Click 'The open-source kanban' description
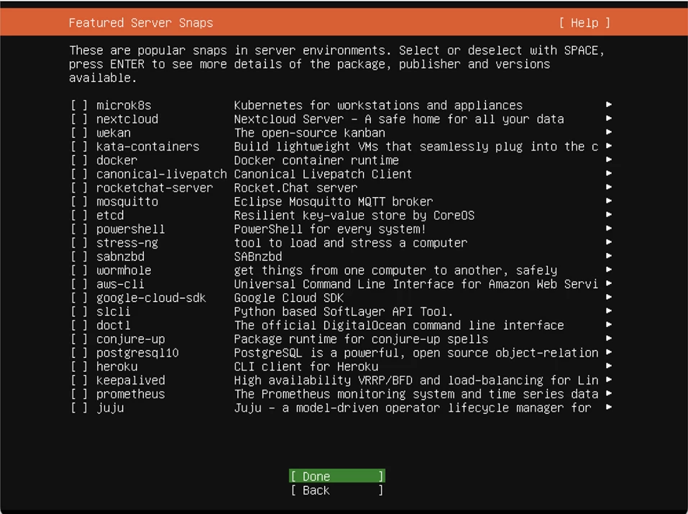The height and width of the screenshot is (514, 688). tap(309, 133)
